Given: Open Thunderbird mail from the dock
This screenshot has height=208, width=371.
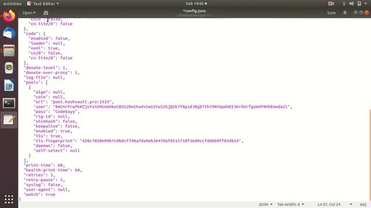Looking at the screenshot, I should pos(9,34).
